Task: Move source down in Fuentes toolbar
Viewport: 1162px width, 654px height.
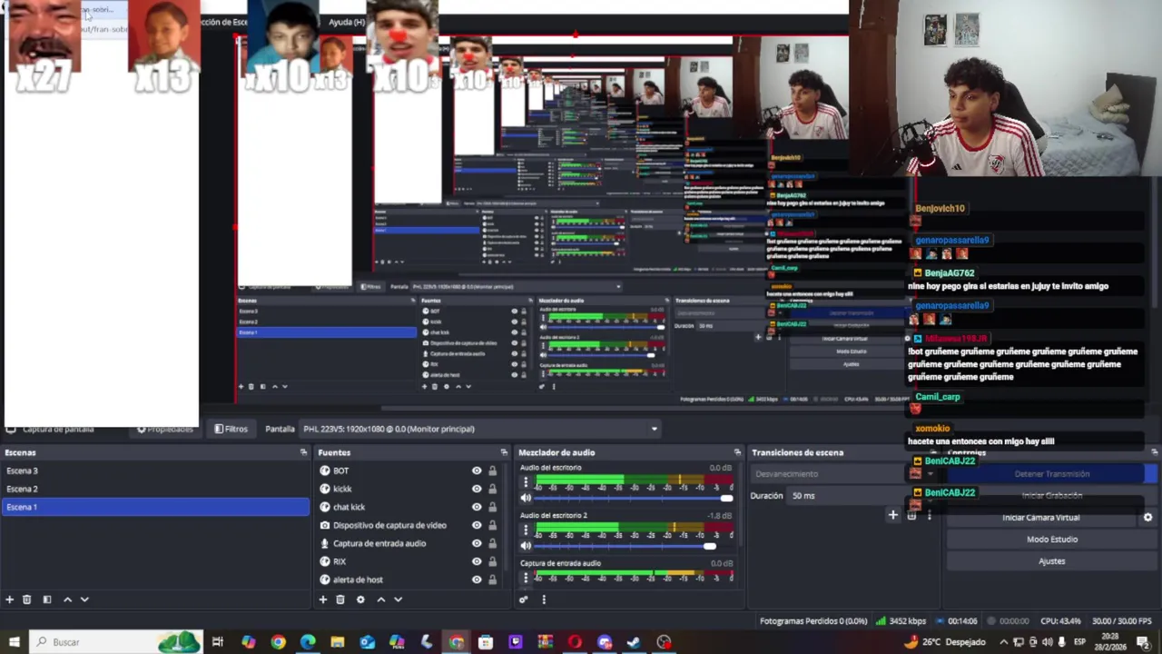Action: [x=398, y=599]
